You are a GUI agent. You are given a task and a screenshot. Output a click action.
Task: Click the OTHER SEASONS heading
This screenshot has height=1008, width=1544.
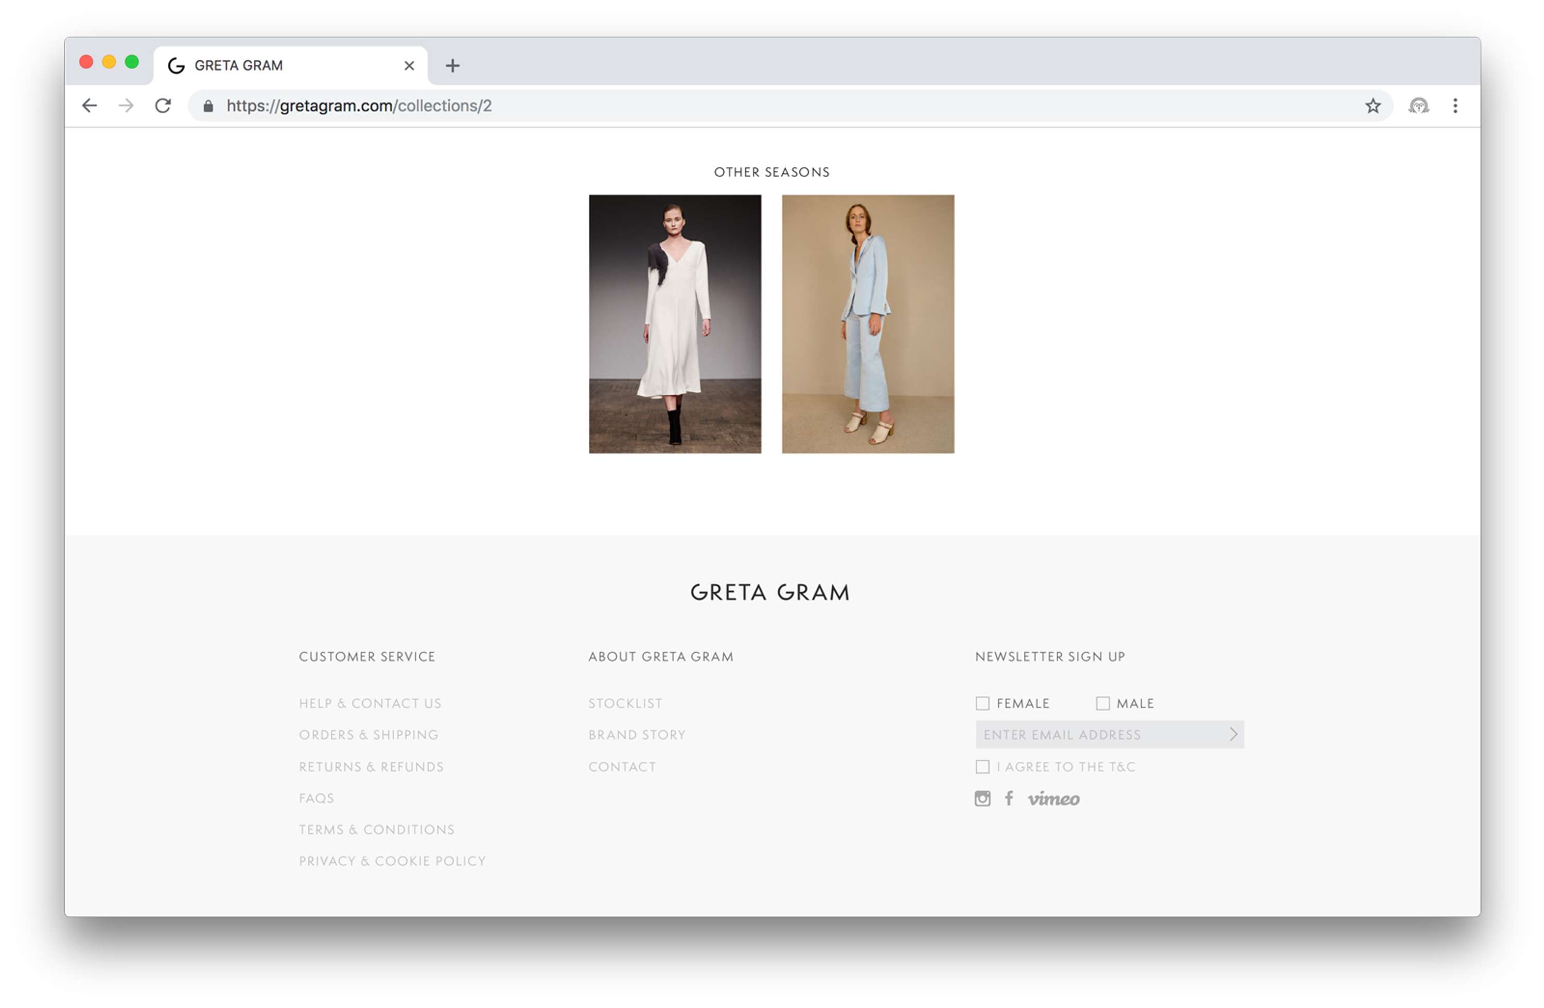point(771,172)
